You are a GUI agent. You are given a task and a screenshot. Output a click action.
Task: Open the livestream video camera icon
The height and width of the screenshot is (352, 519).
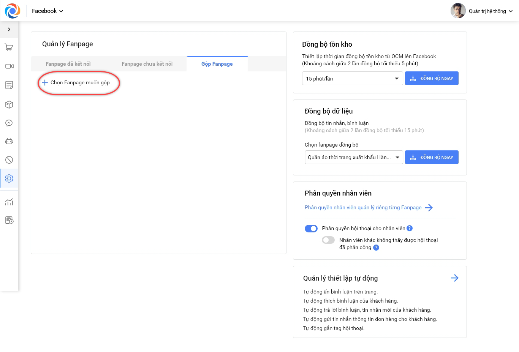click(x=9, y=66)
